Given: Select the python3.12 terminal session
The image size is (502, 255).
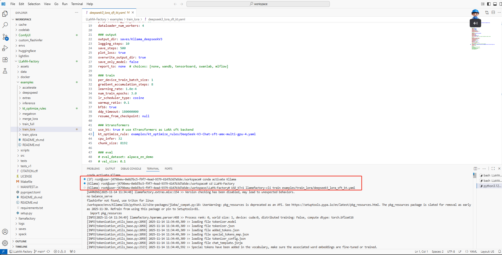Looking at the screenshot, I should [491, 186].
